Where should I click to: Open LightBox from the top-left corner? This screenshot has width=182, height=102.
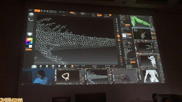pos(30,10)
